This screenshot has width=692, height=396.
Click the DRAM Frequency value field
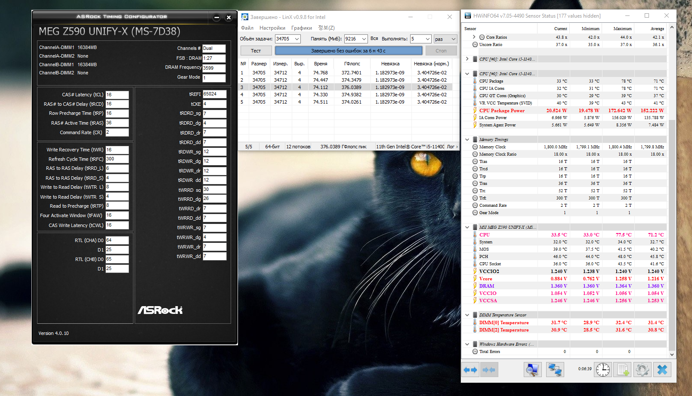pyautogui.click(x=214, y=68)
